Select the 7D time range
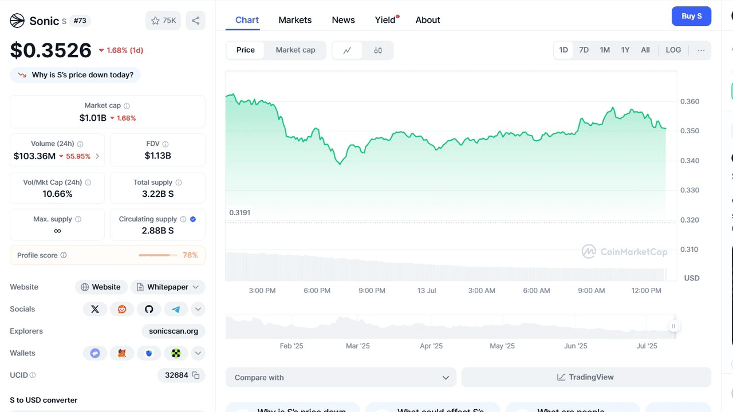733x412 pixels. tap(584, 50)
